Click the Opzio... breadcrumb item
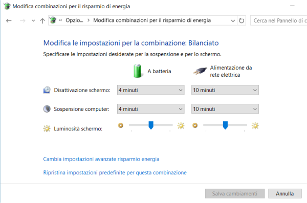Viewport: 307px width, 203px height. point(74,20)
